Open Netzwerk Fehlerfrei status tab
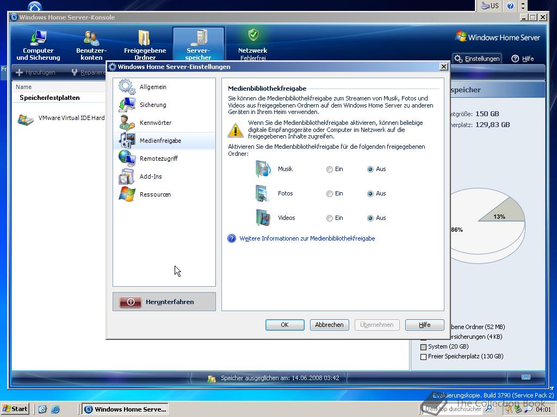The image size is (557, 417). click(x=252, y=45)
